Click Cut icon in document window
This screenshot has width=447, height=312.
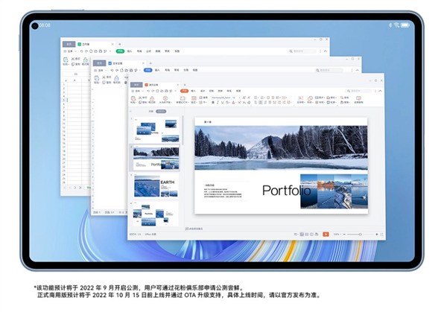pos(104,77)
